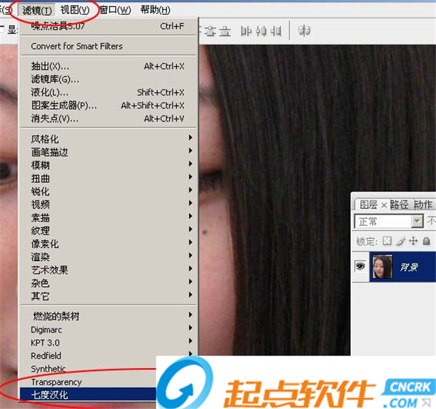Switch to the 图层 layers tab
Screen dimensions: 436x409
tap(369, 204)
